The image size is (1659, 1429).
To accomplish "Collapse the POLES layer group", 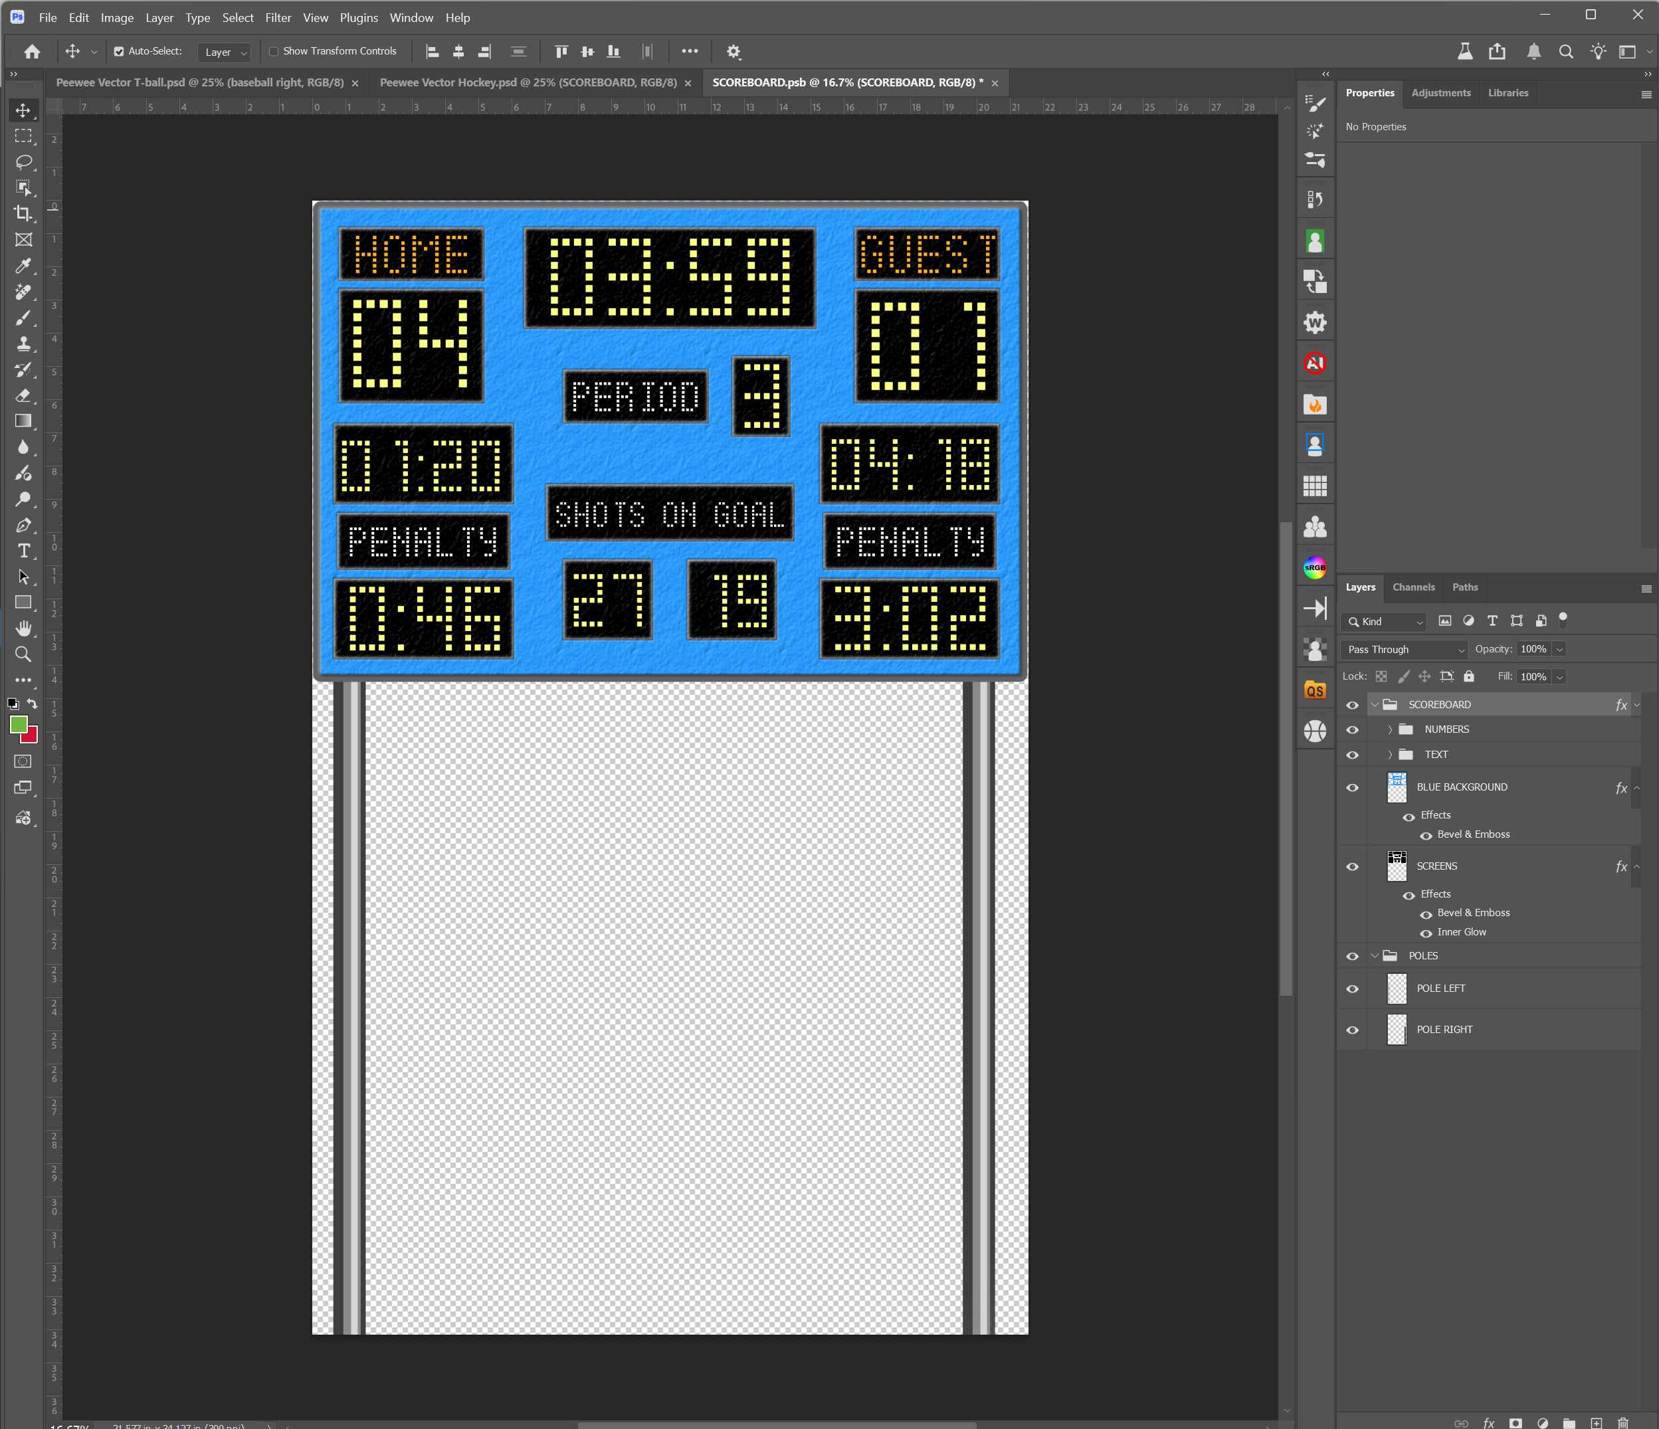I will pos(1375,956).
